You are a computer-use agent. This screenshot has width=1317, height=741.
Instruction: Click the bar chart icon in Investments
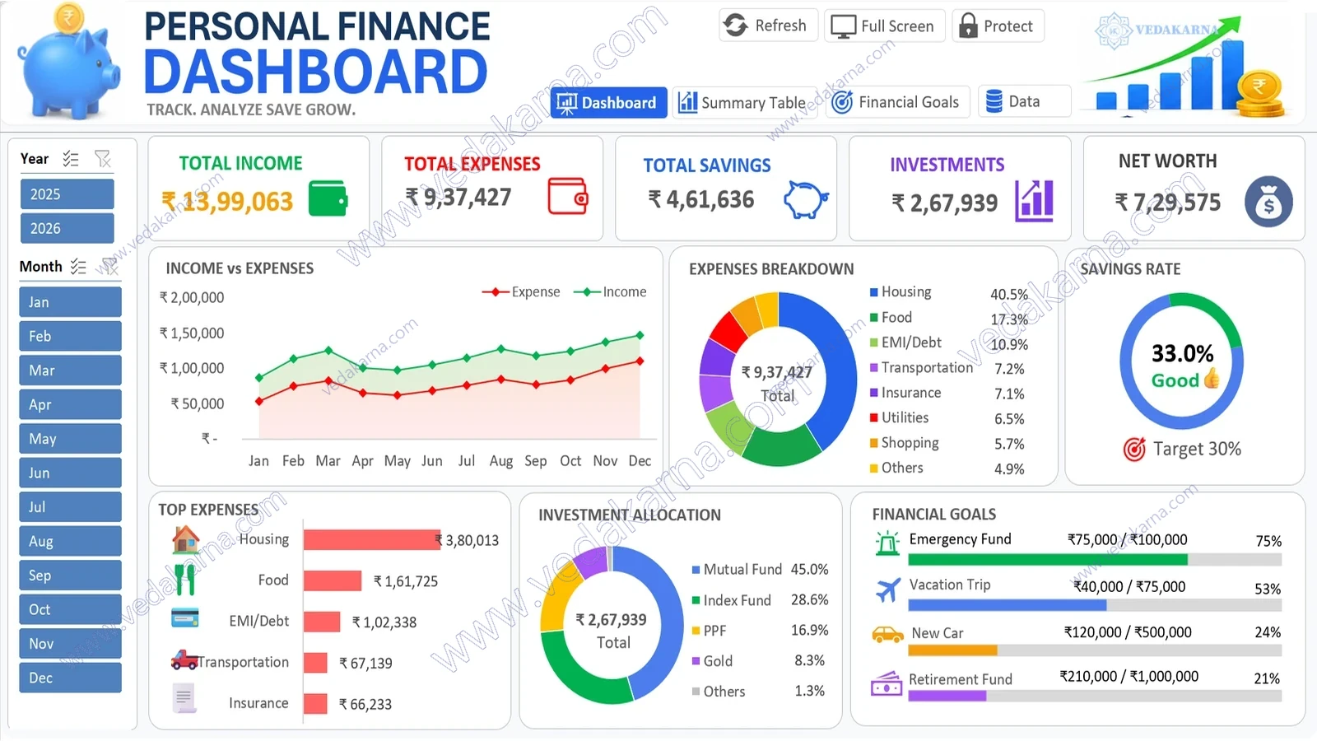[1035, 201]
